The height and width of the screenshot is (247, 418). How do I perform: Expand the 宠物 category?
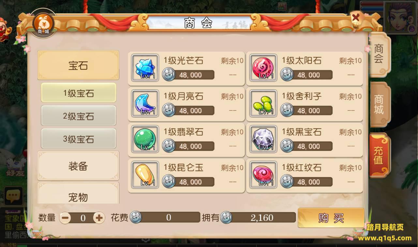click(78, 194)
